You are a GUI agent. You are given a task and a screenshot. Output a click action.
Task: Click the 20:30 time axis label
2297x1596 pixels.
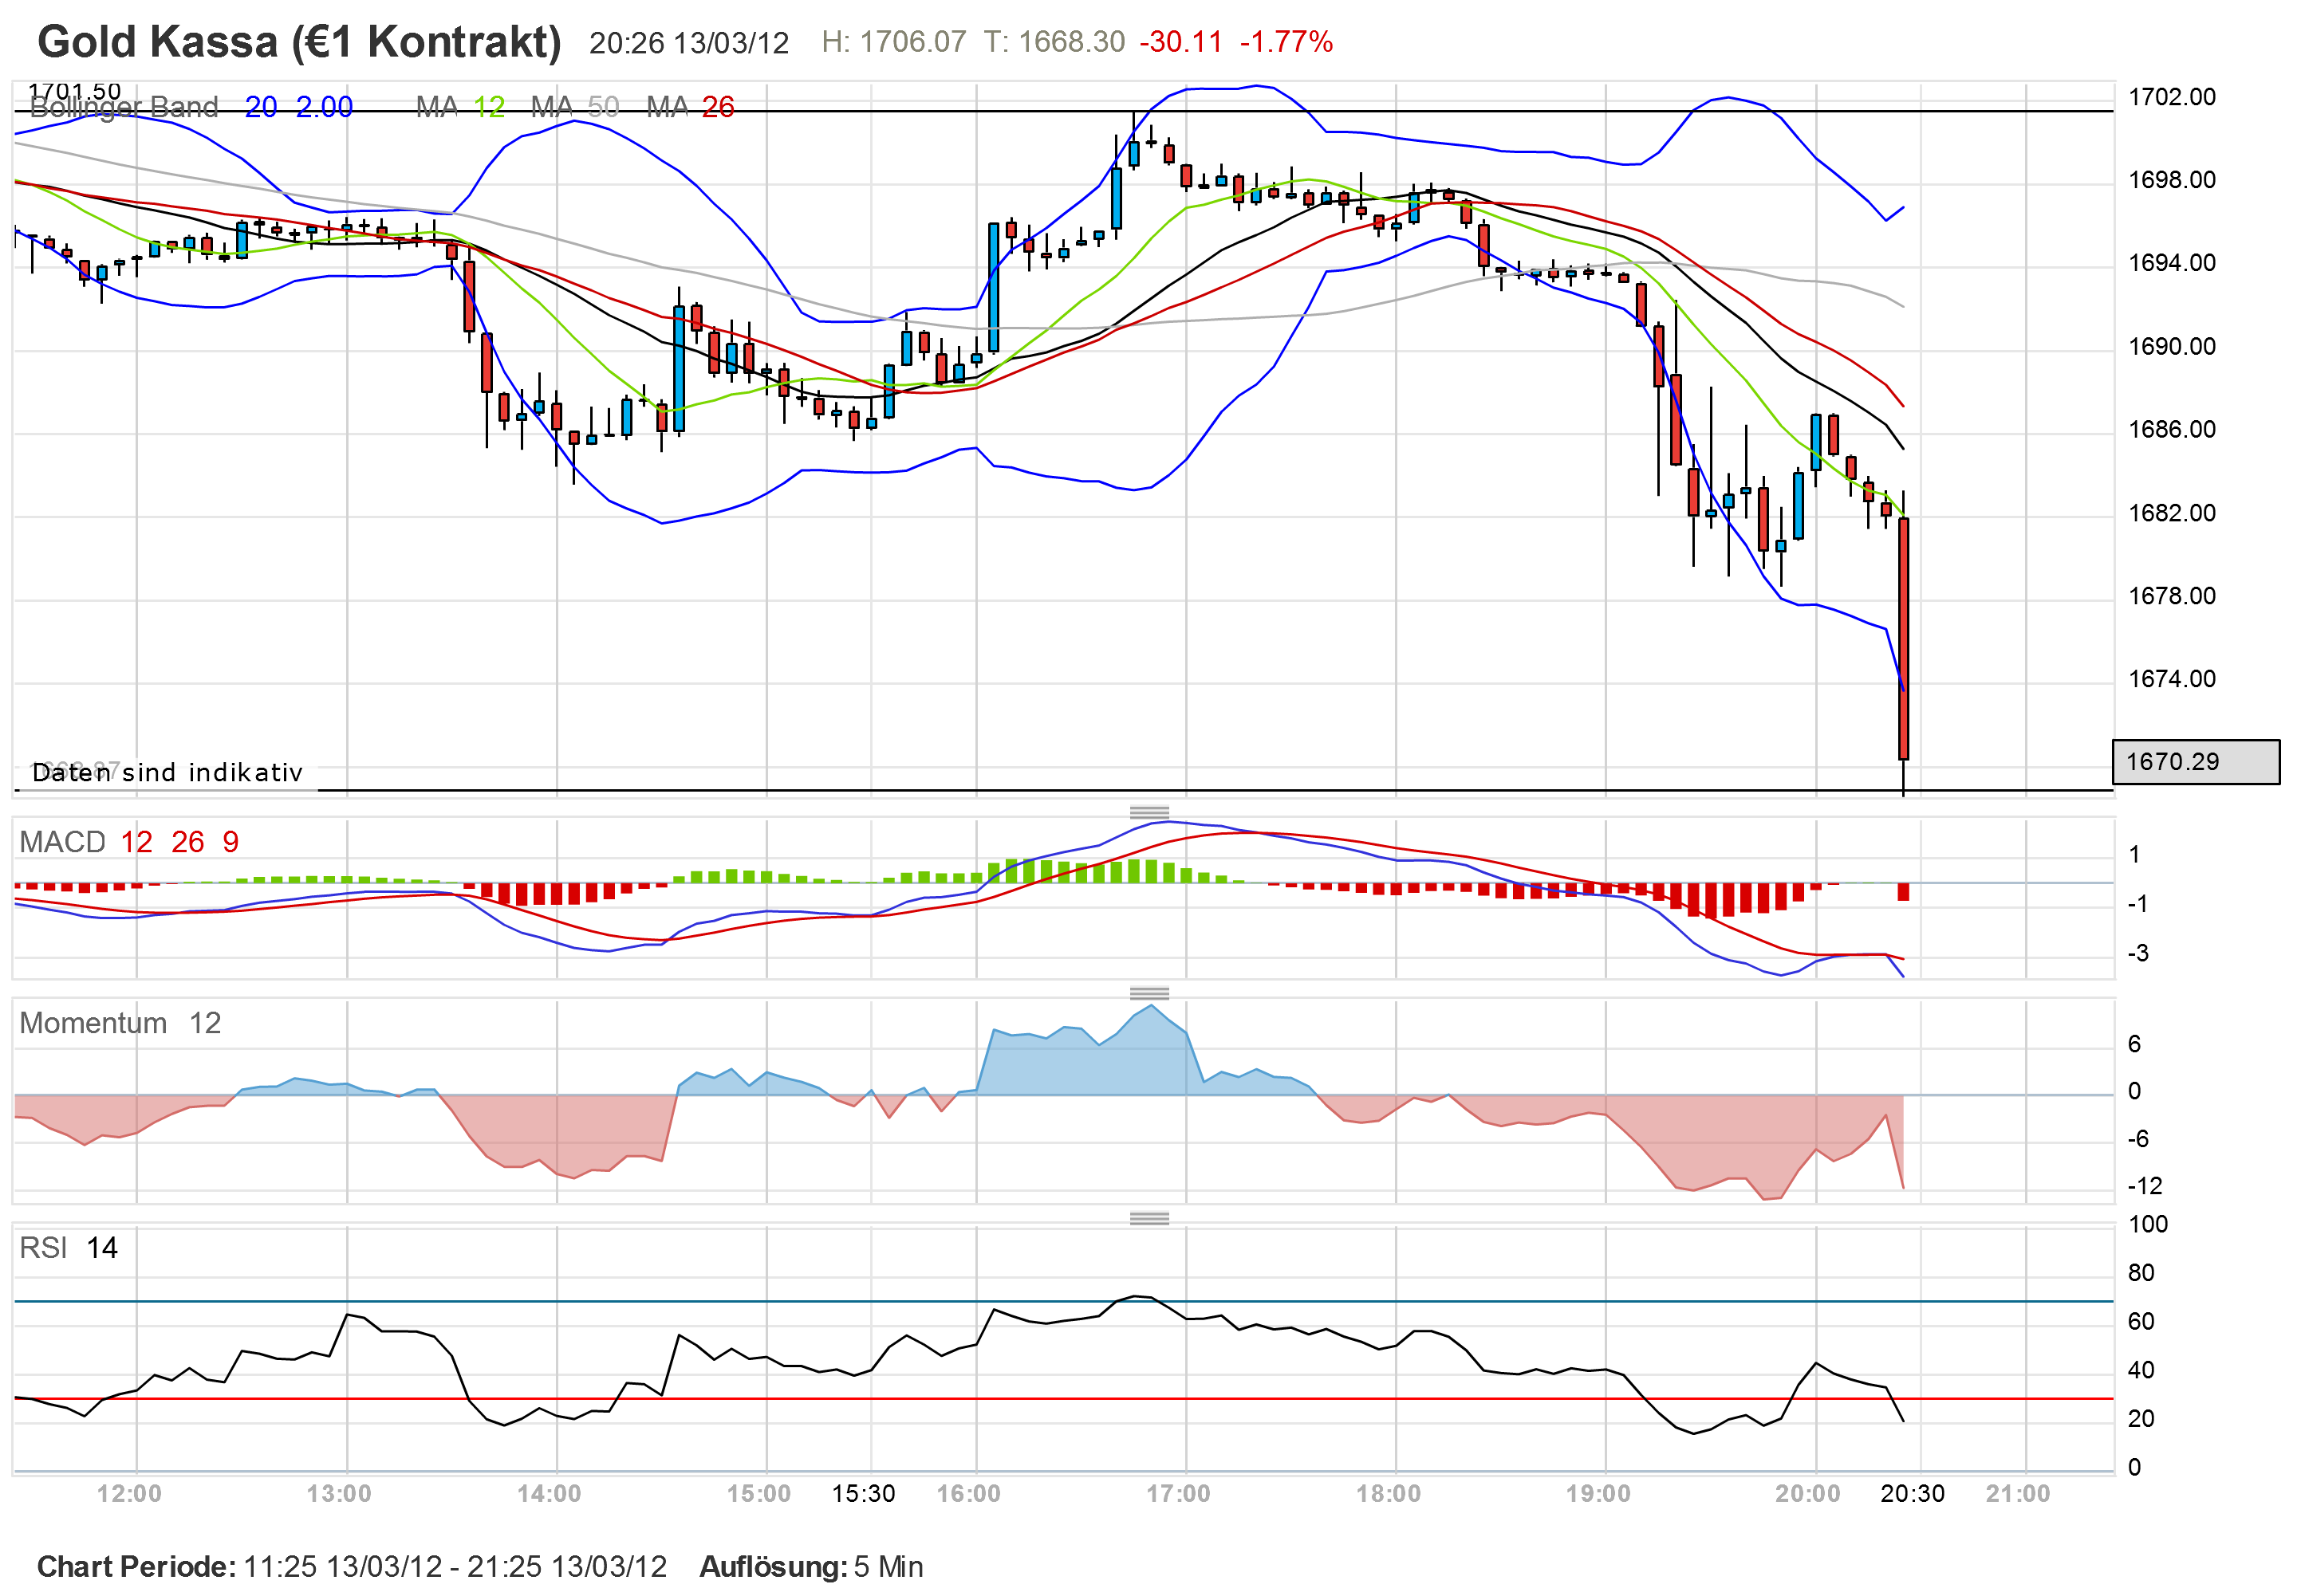pos(1912,1493)
